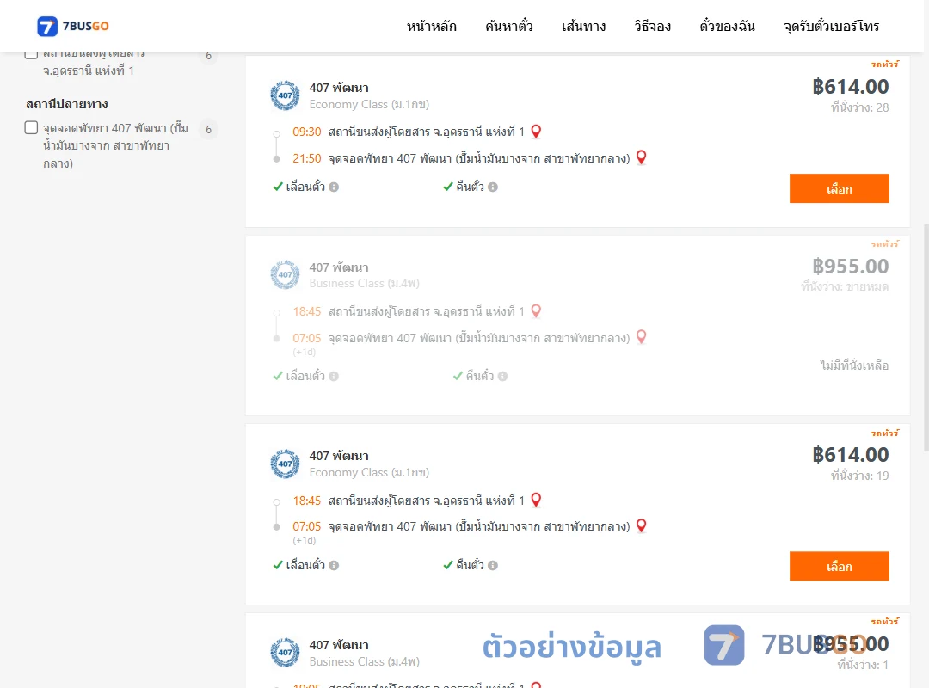929x688 pixels.
Task: Open map pin for 18:45 Economy departure station
Action: tap(536, 500)
